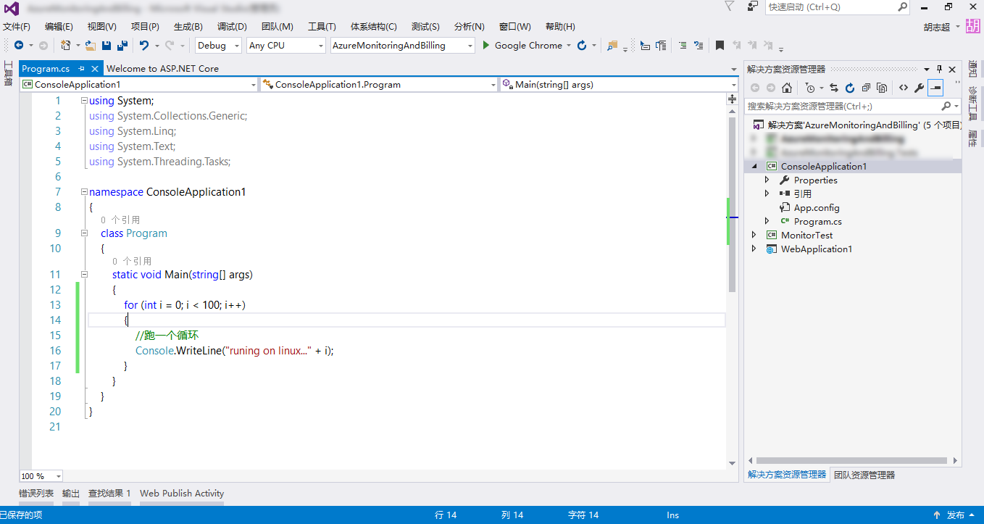Toggle Preview Selected Items button
The image size is (984, 524).
[935, 88]
